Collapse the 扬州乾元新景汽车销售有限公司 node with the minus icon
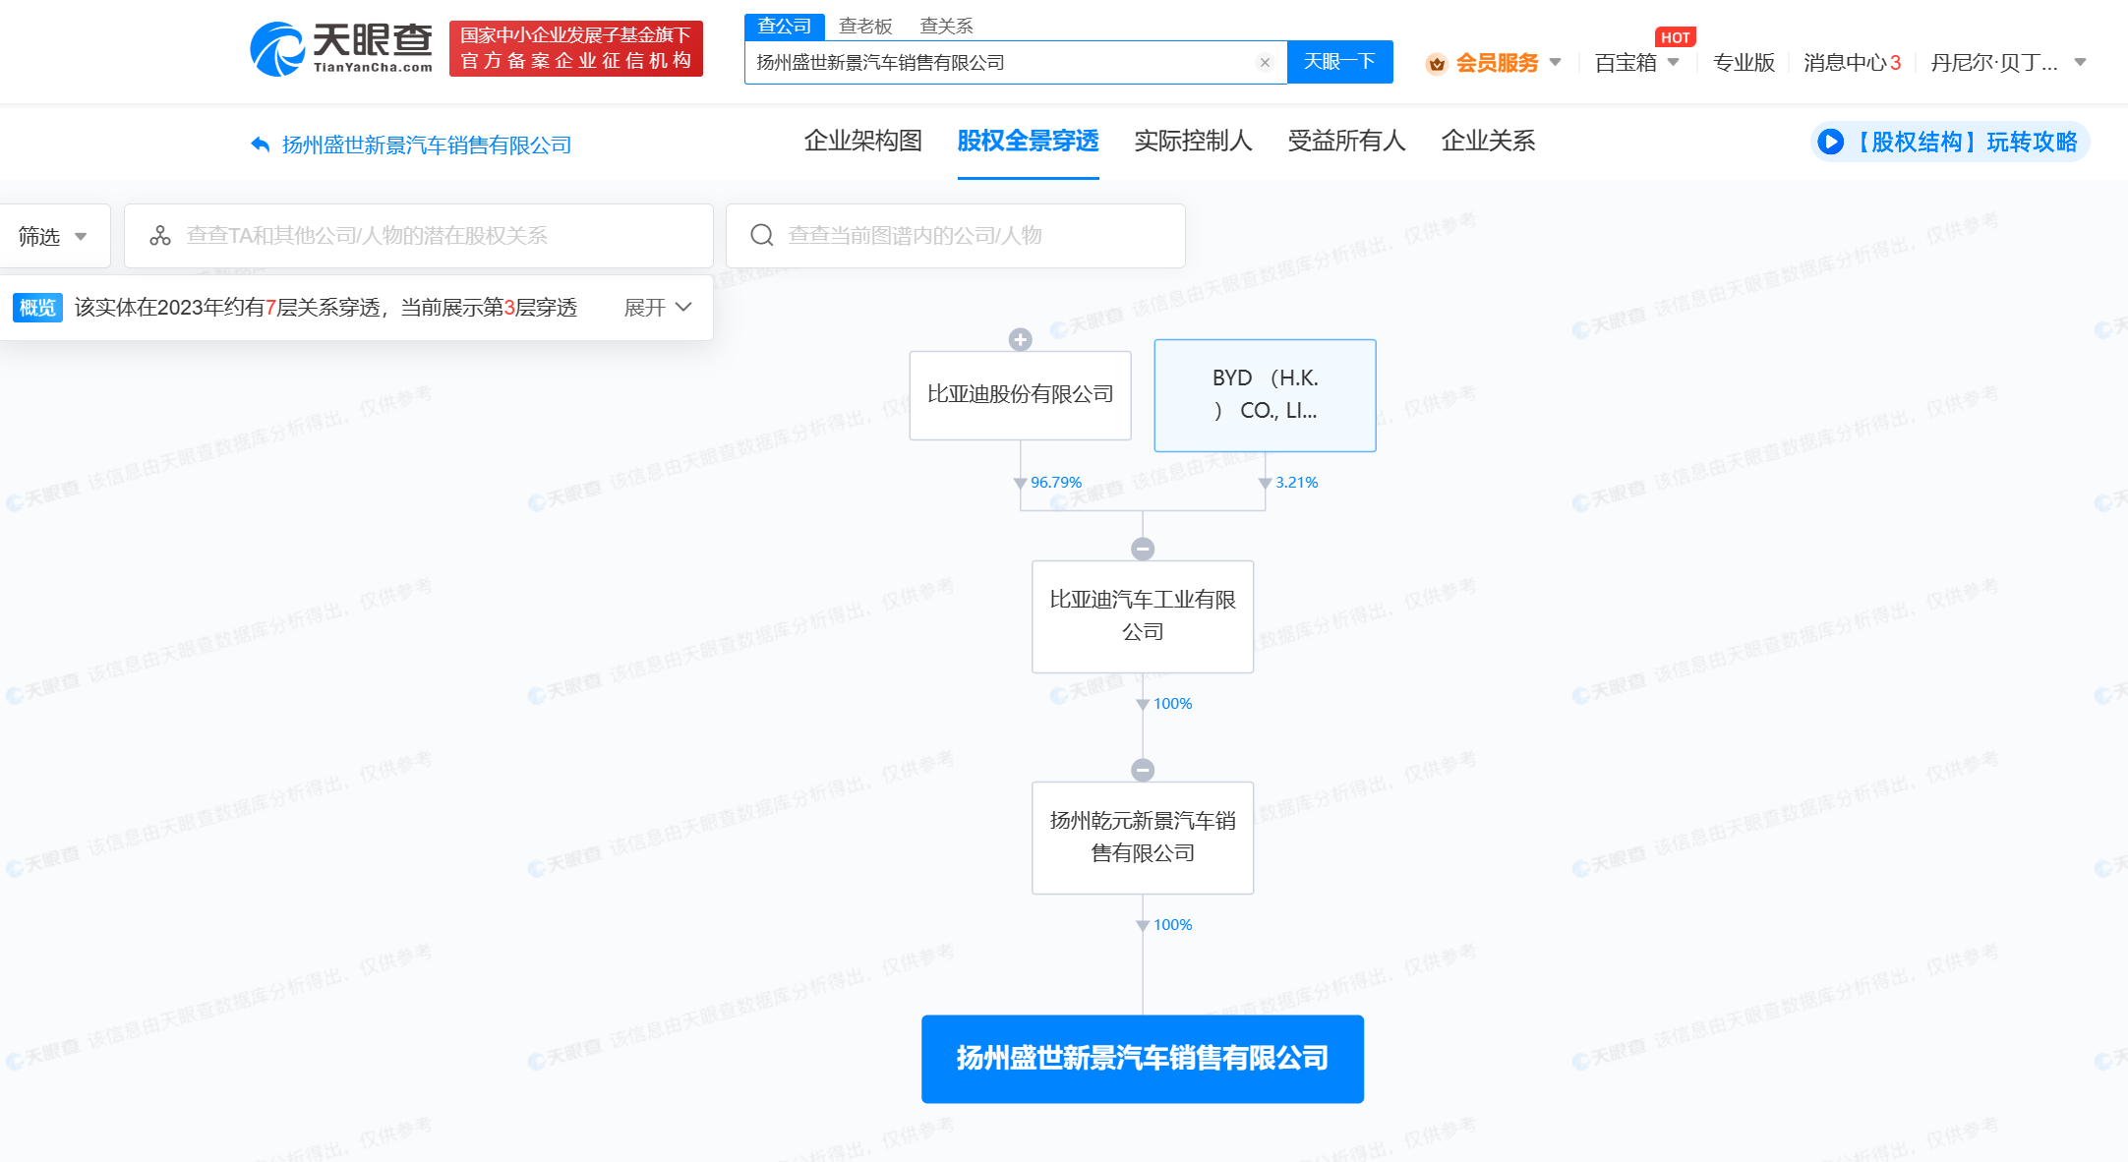 pyautogui.click(x=1143, y=771)
